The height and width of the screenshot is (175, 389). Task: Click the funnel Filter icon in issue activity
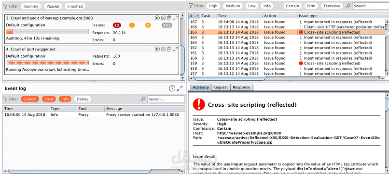191,6
